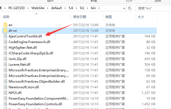The width and height of the screenshot is (171, 109).
Task: Click the NPOI.dll file icon
Action: [x=5, y=93]
